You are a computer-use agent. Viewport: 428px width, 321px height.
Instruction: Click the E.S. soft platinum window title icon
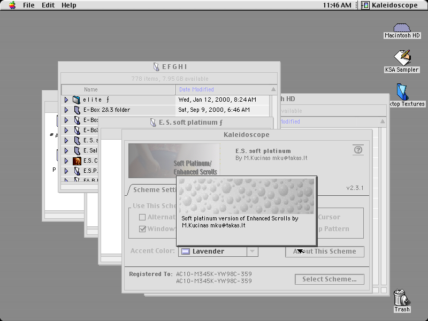coord(153,123)
